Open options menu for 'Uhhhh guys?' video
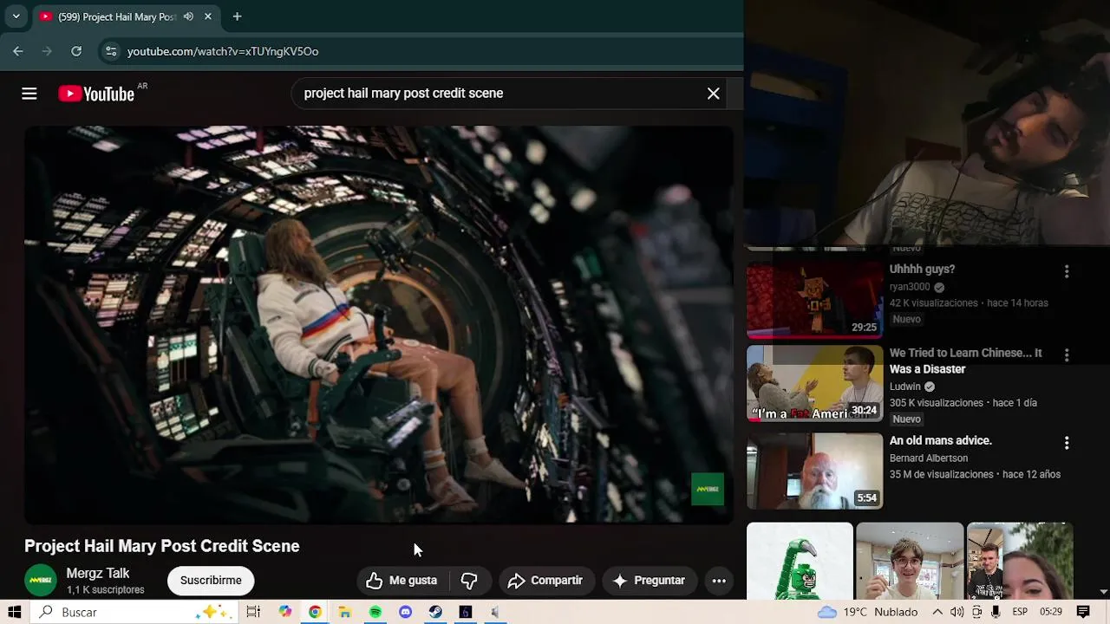Screen dimensions: 1110x624 point(1067,271)
